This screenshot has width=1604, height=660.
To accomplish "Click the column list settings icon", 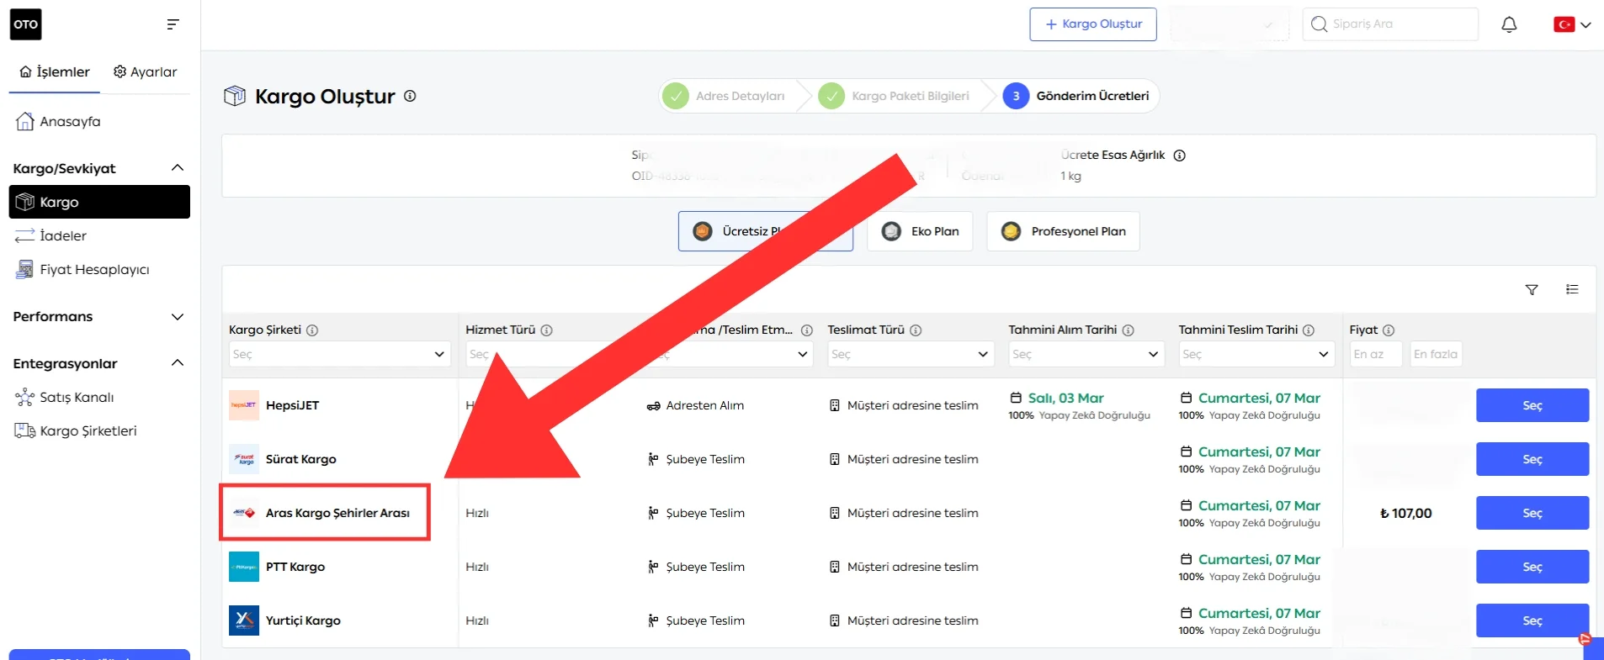I will [1571, 289].
